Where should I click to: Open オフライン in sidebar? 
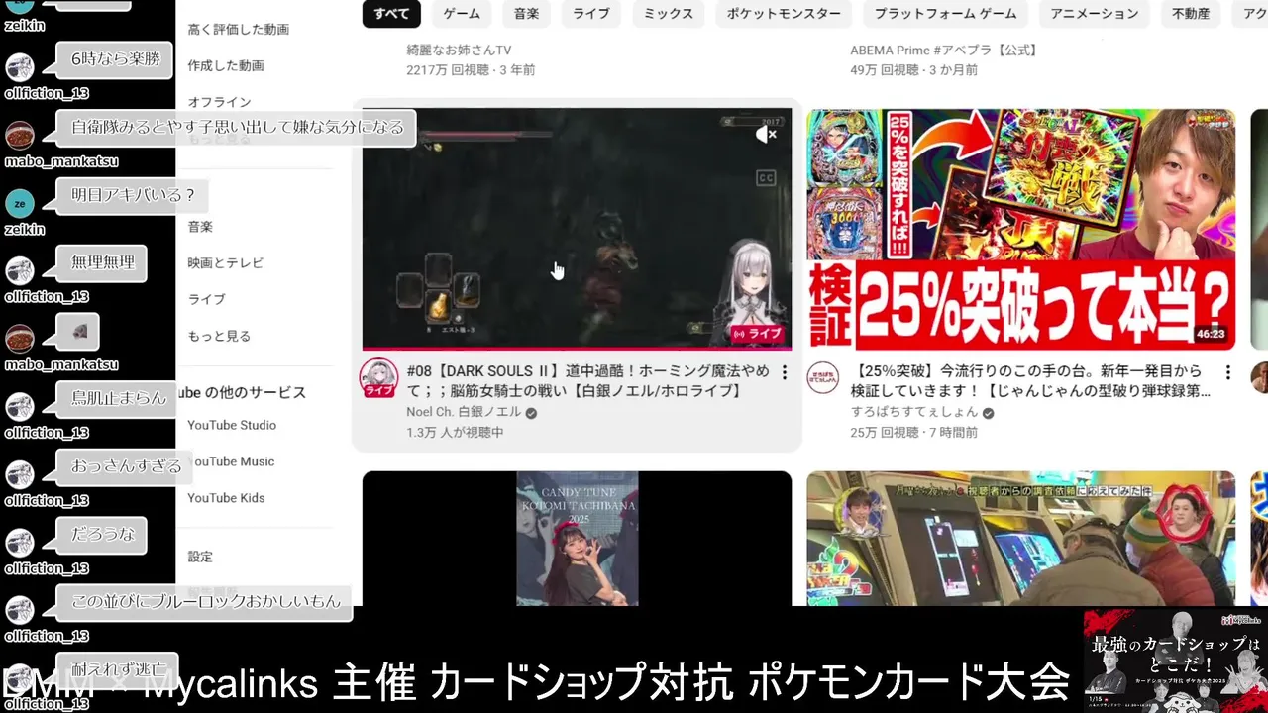click(x=220, y=102)
